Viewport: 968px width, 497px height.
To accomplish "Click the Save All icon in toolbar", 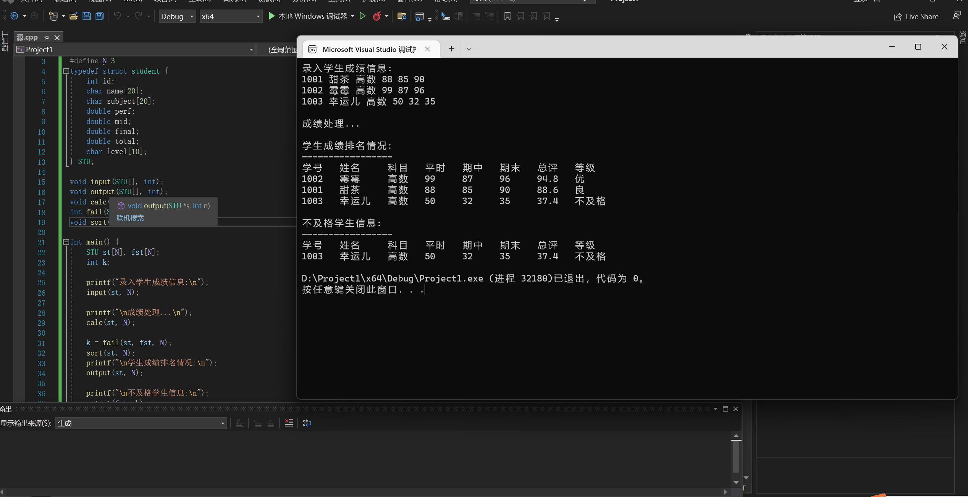I will pos(99,16).
